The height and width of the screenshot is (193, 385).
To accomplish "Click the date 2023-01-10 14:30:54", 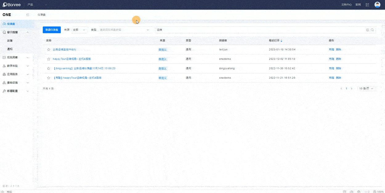I will 282,49.
